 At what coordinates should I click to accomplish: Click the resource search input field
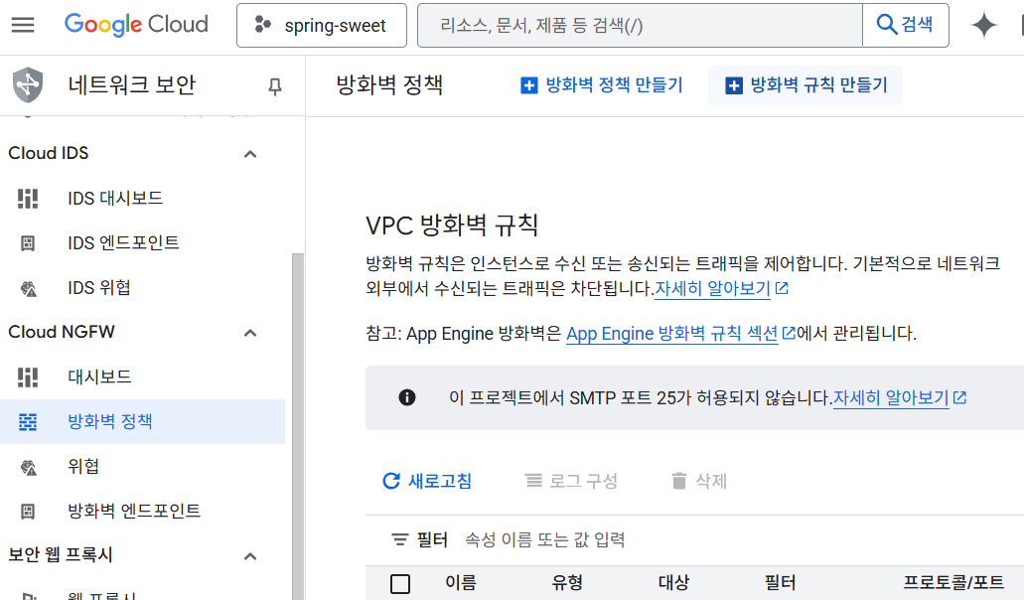point(640,26)
